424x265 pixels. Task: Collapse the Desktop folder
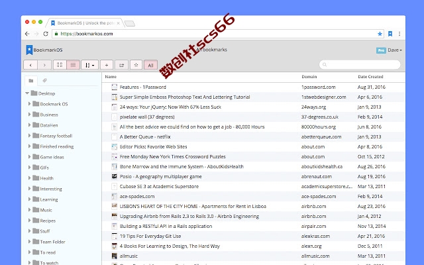click(x=27, y=93)
